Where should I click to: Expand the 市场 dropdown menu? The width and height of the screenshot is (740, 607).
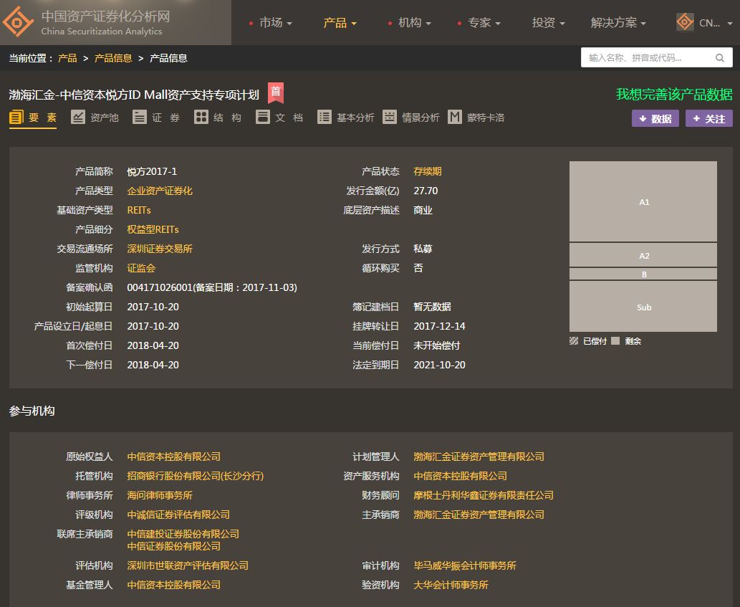pos(276,23)
